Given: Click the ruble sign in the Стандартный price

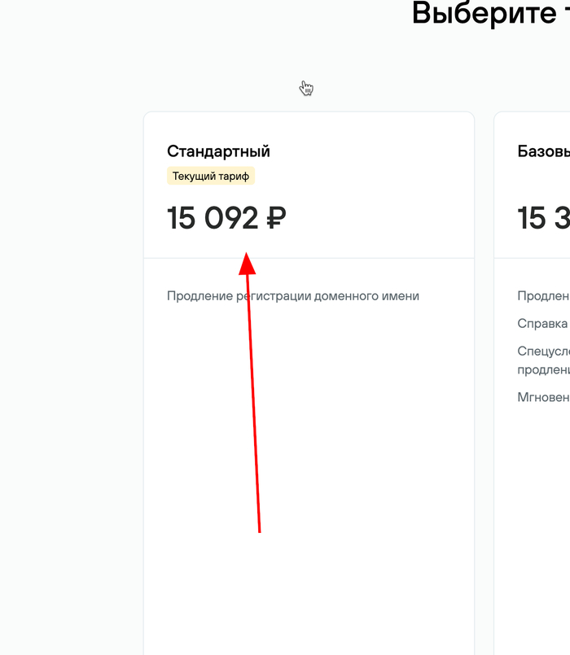Looking at the screenshot, I should 276,218.
